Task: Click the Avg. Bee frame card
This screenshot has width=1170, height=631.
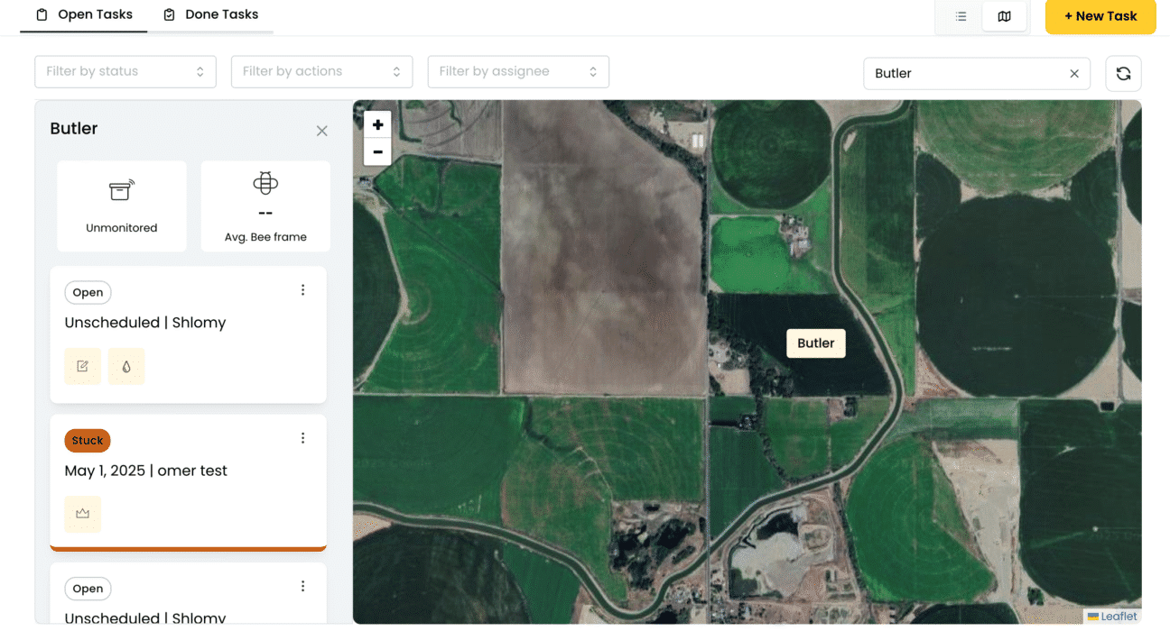Action: pyautogui.click(x=265, y=206)
